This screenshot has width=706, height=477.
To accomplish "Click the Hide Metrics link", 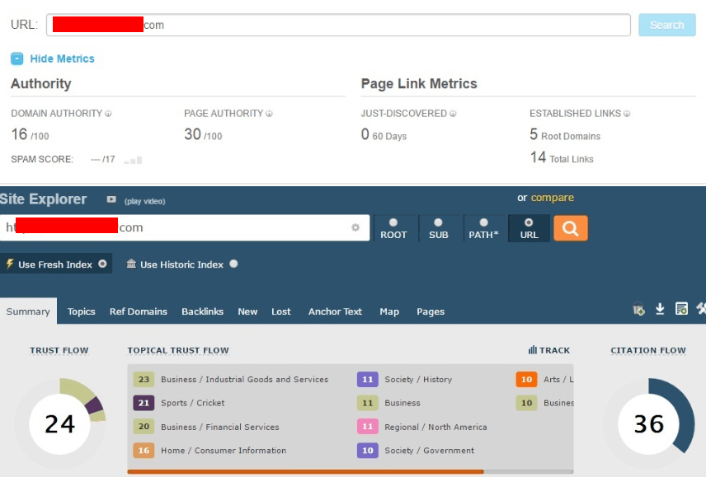I will pyautogui.click(x=62, y=58).
